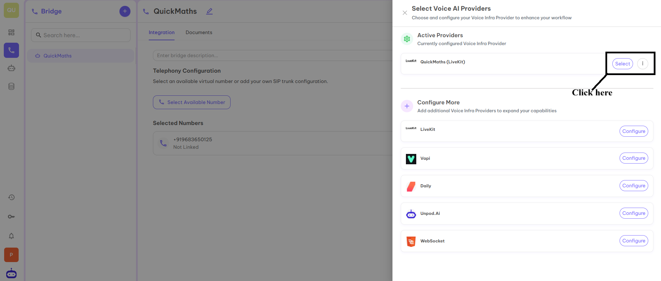Open the robot agents sidebar icon
The height and width of the screenshot is (281, 661).
click(x=11, y=68)
